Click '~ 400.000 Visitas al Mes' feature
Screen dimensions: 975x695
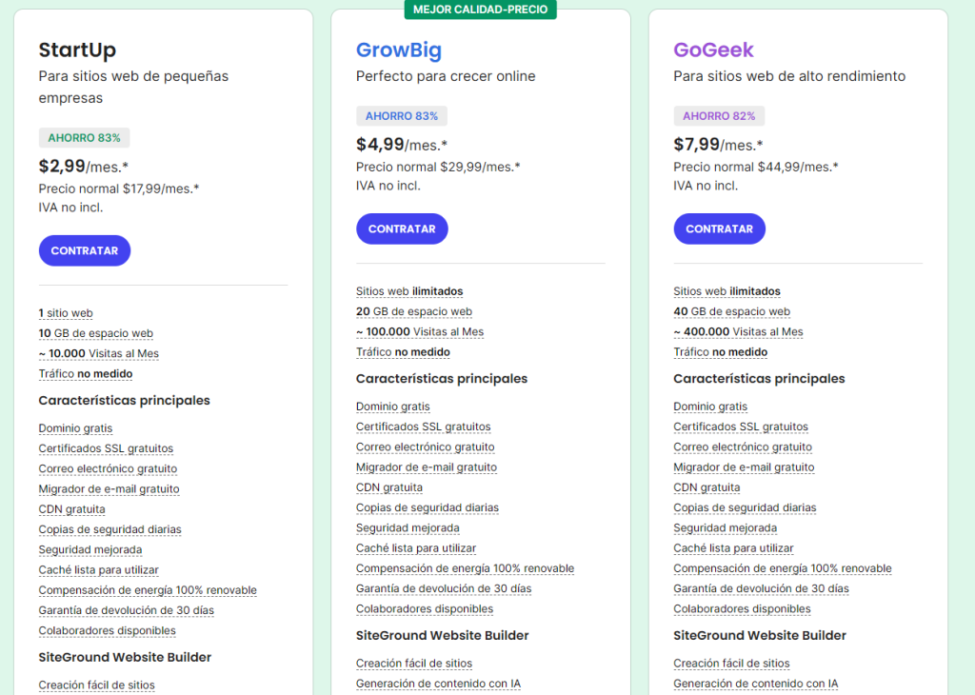(x=738, y=331)
